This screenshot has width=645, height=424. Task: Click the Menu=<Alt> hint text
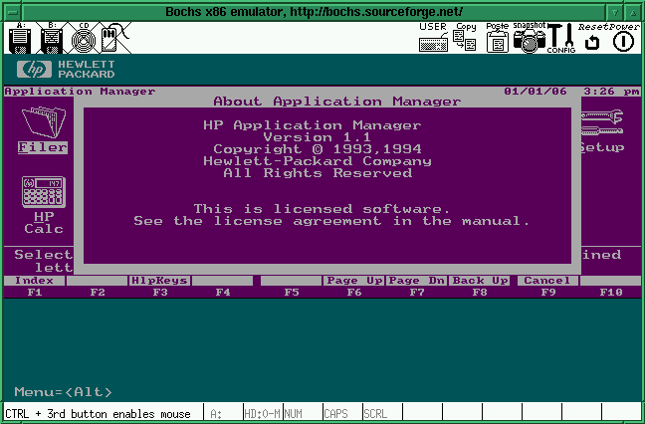[x=63, y=392]
